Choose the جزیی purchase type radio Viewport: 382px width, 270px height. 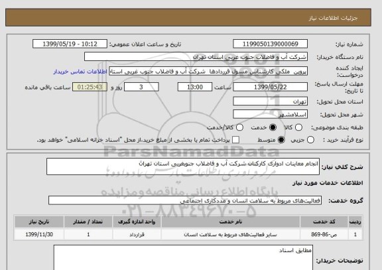310,140
